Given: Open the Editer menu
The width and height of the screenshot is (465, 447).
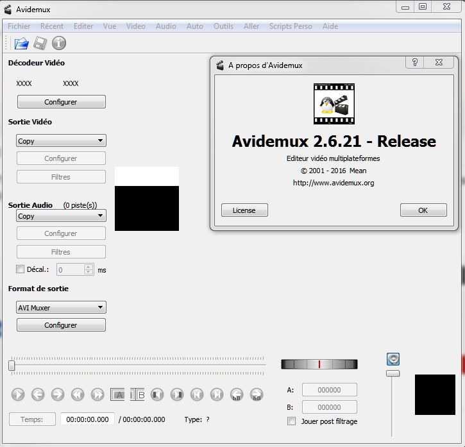Looking at the screenshot, I should tap(83, 26).
